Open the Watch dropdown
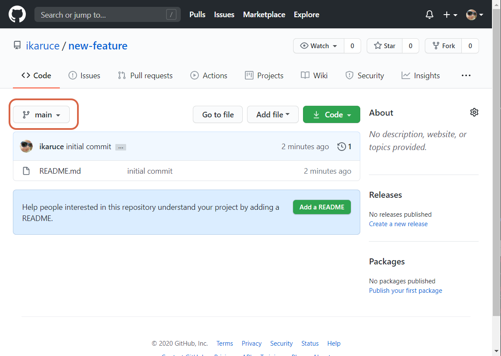This screenshot has width=501, height=356. pos(319,46)
